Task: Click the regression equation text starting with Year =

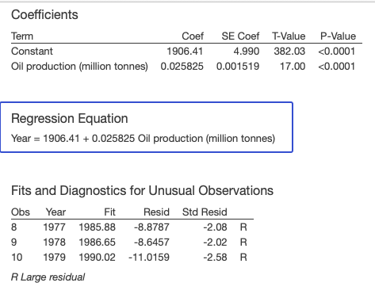Action: pos(143,139)
